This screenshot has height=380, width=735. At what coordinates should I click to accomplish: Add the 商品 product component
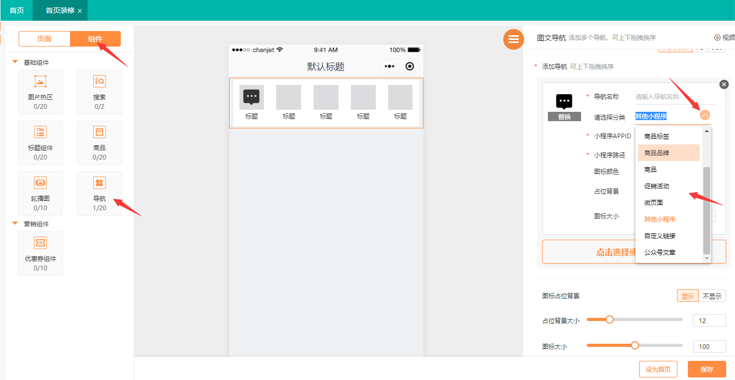tap(99, 142)
